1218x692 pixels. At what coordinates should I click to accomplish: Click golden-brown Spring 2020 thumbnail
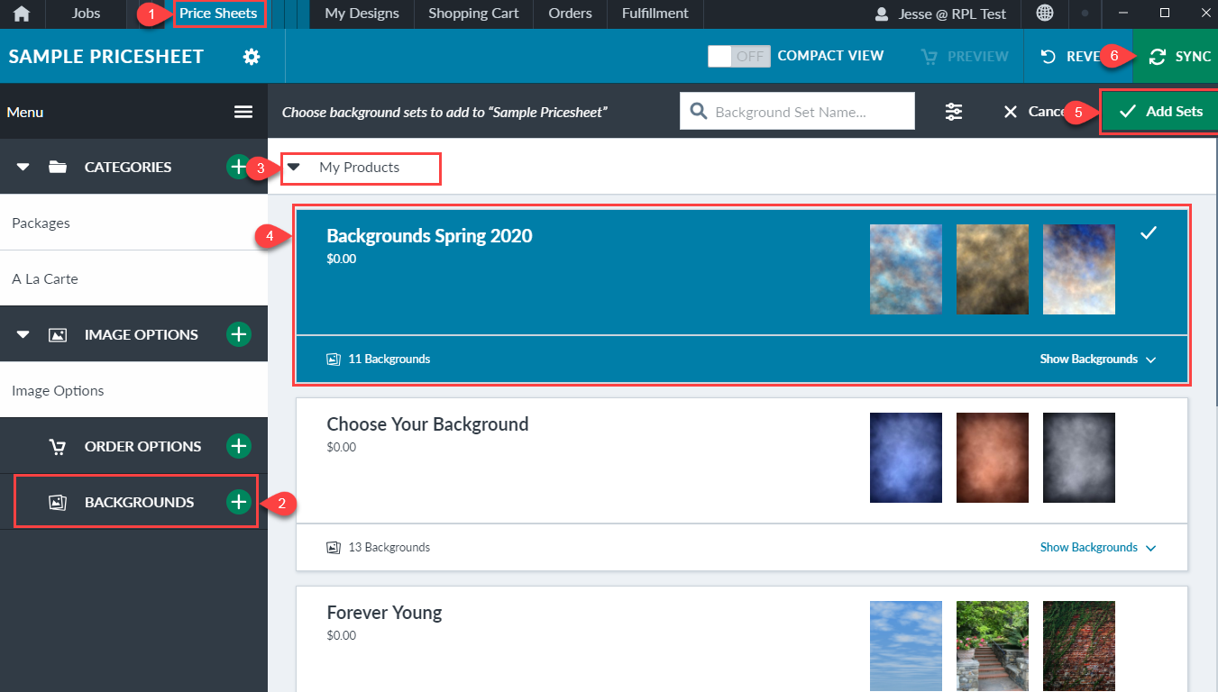tap(993, 269)
